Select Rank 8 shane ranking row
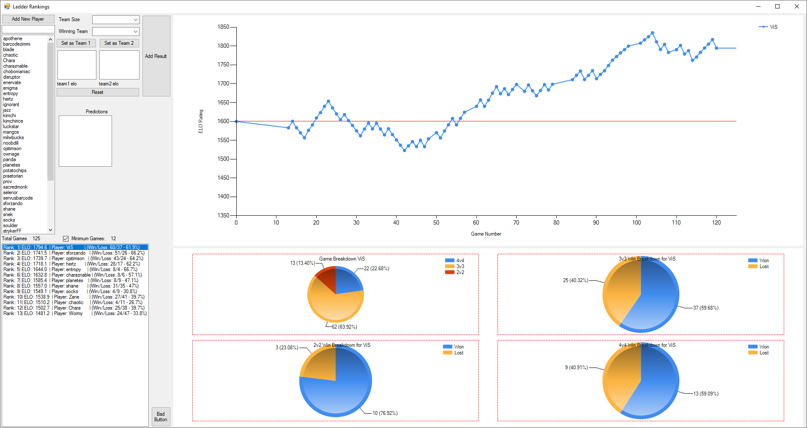 pos(75,286)
